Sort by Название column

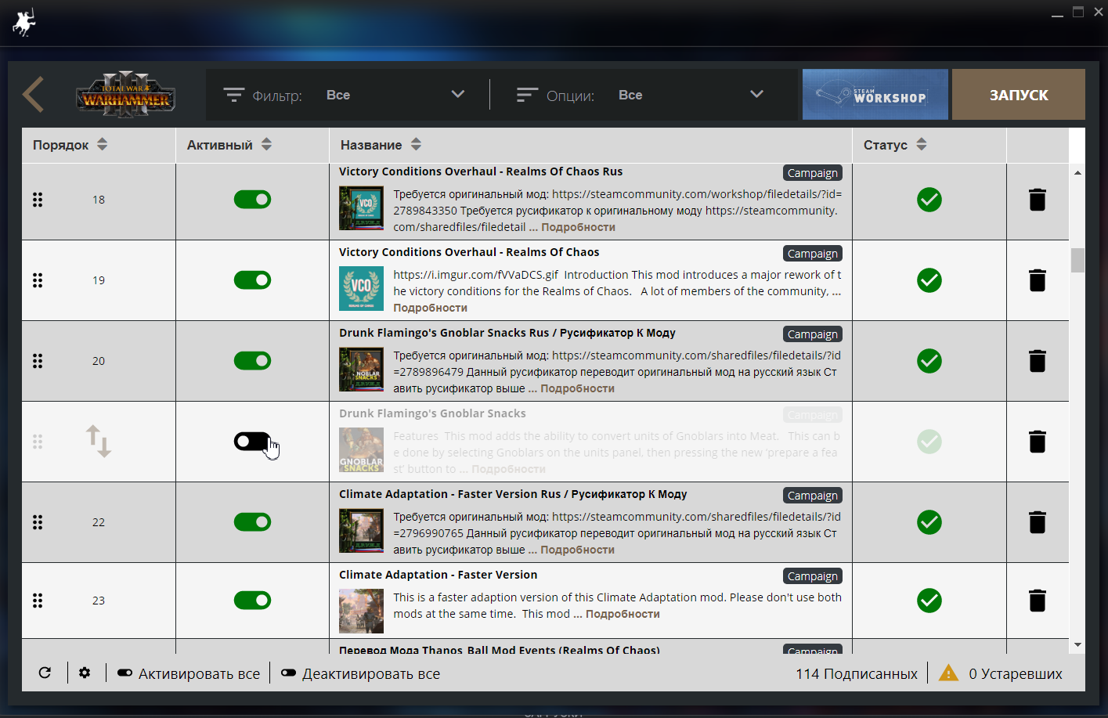[381, 145]
